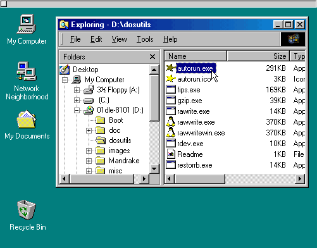
Task: Expand the 3½ Floppy (A:) node
Action: click(77, 90)
